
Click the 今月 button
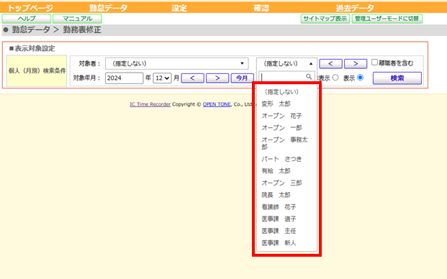pos(242,78)
